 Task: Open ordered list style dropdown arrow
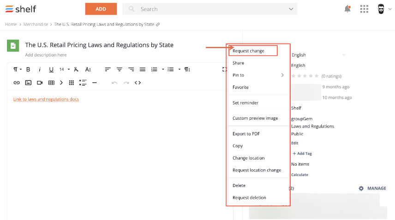pos(163,69)
